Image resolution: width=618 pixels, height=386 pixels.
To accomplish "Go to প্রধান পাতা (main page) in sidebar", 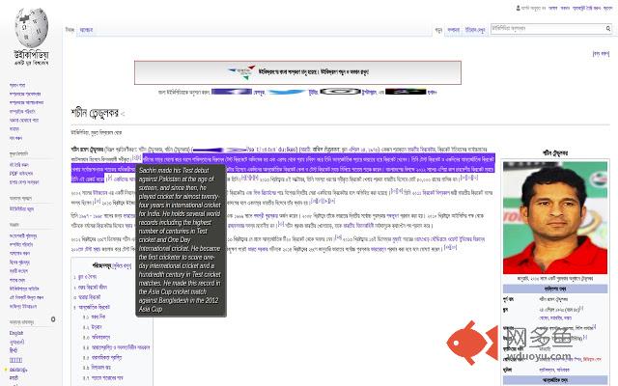I will (17, 85).
